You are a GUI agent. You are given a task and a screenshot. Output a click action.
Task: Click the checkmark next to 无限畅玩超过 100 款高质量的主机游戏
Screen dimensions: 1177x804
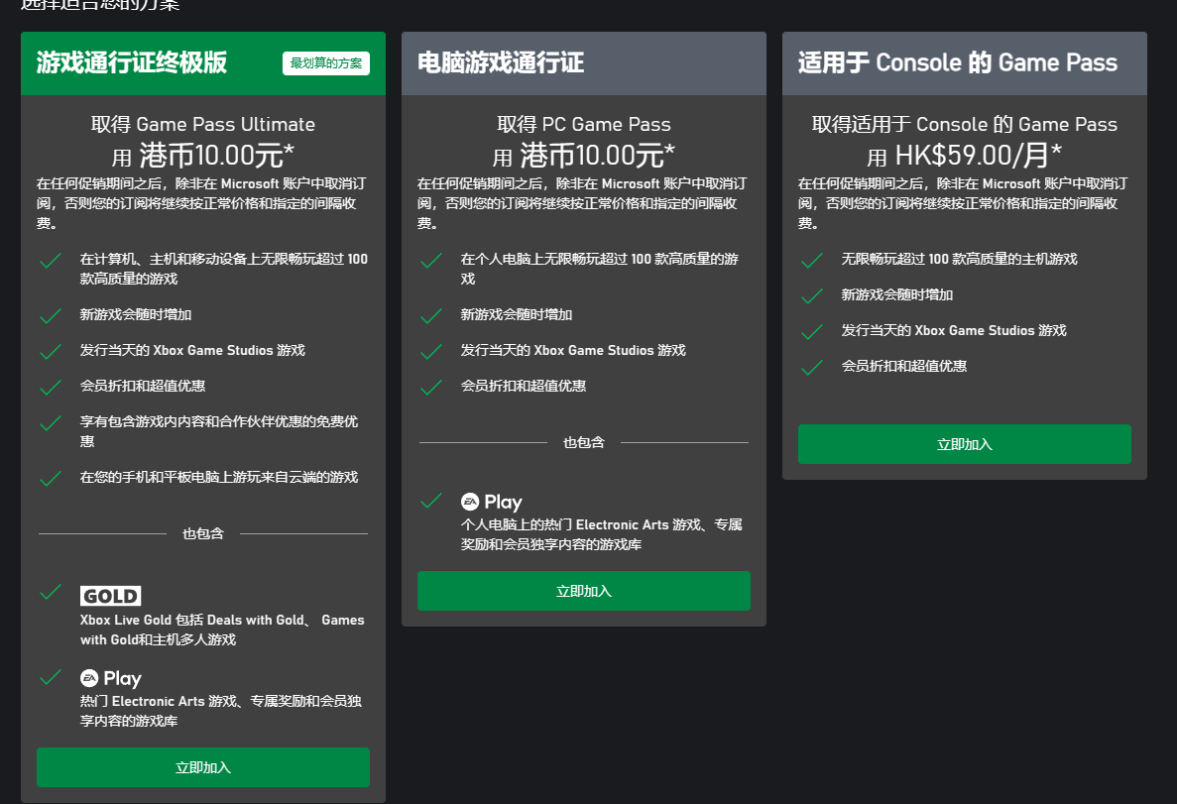pos(811,260)
